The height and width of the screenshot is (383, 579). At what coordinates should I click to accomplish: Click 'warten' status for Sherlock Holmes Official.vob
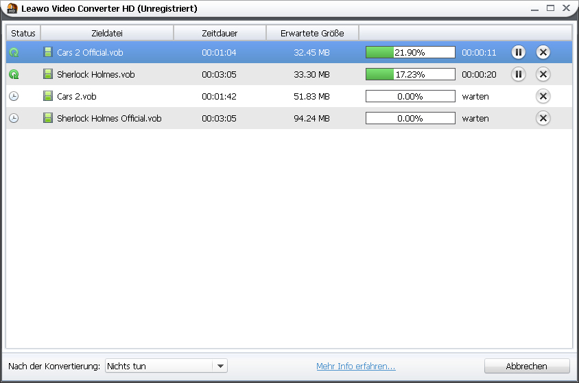click(x=475, y=118)
